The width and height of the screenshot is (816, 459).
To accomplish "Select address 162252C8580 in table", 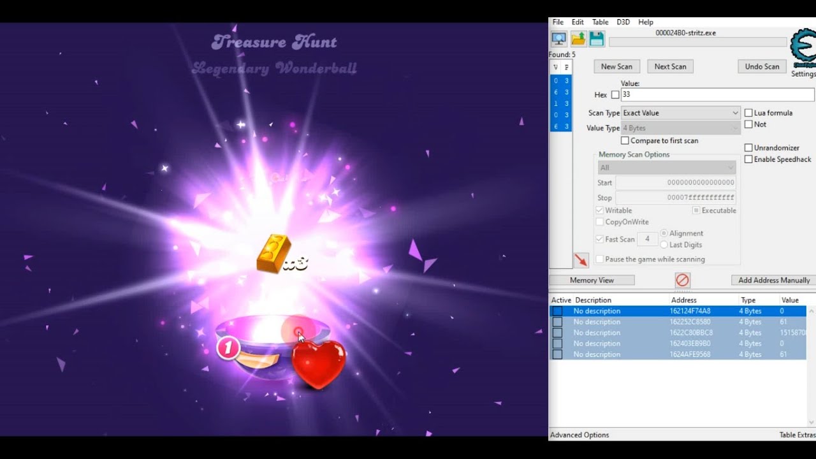I will [x=690, y=322].
